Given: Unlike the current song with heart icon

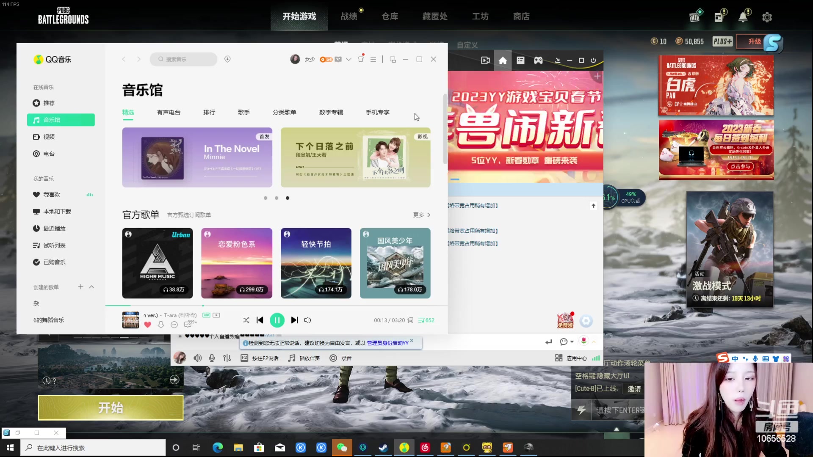Looking at the screenshot, I should (x=147, y=325).
